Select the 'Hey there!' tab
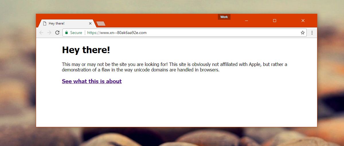The image size is (344, 146). coord(66,23)
